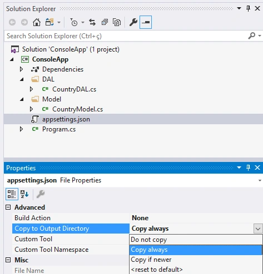
Task: Select the Custom Tool property row
Action: pos(71,239)
